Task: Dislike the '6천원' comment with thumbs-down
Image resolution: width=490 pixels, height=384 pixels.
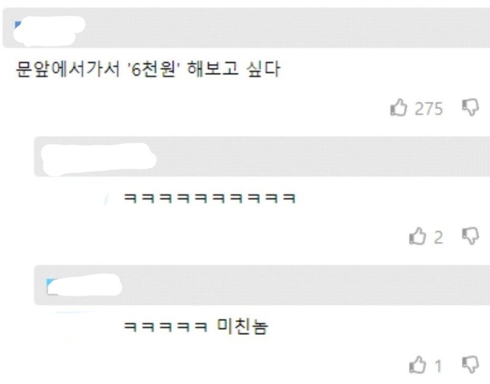Action: coord(470,108)
